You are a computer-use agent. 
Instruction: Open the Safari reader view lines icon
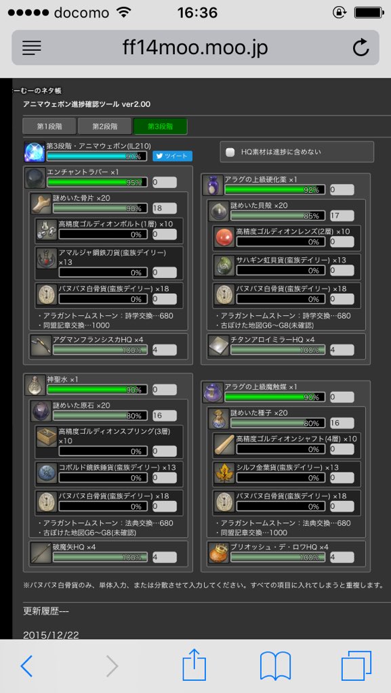[31, 47]
